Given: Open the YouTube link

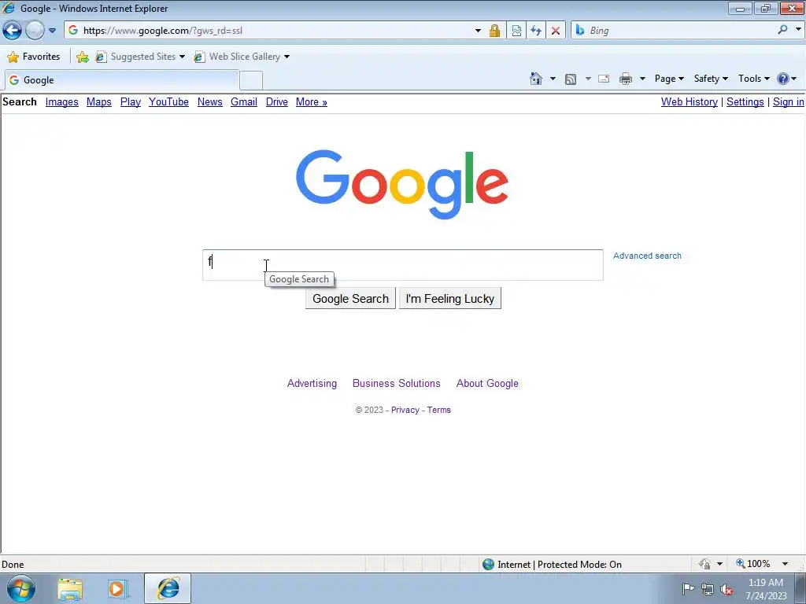Looking at the screenshot, I should click(168, 101).
